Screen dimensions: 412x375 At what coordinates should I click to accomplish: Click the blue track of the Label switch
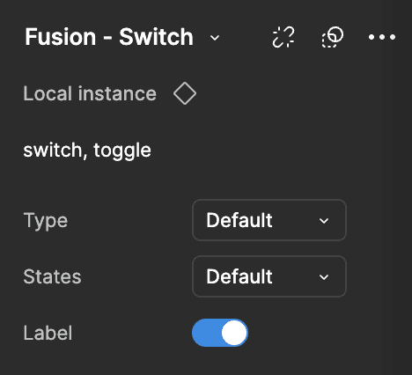(x=206, y=333)
